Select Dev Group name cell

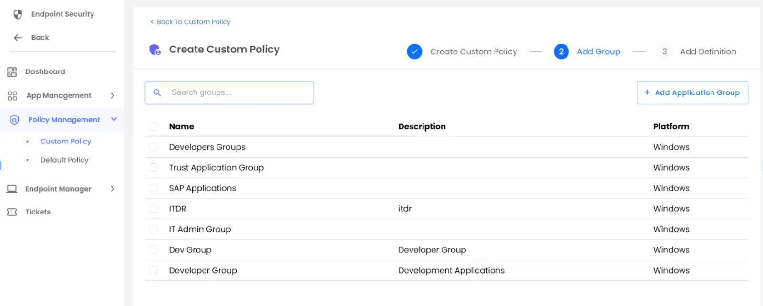(190, 250)
